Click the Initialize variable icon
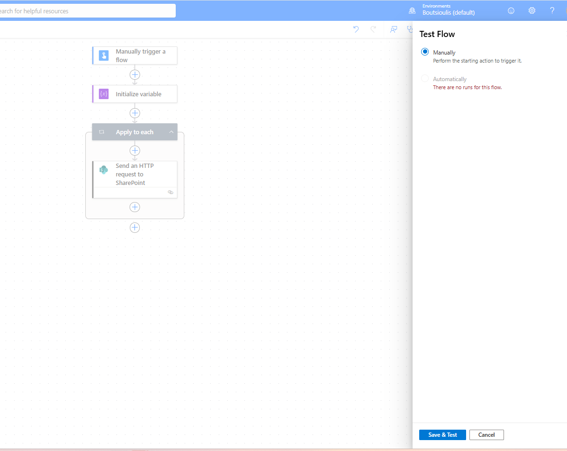The height and width of the screenshot is (451, 567). pos(104,94)
